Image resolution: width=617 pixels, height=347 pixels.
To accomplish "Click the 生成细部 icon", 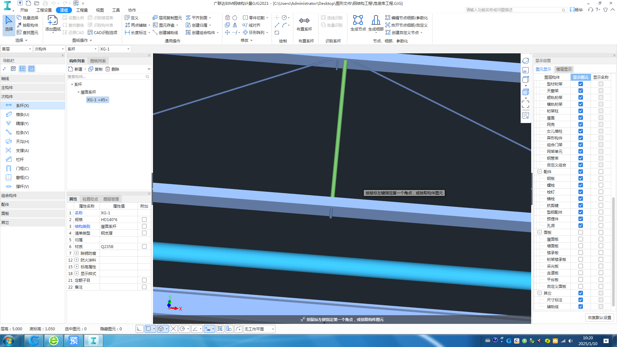I will (376, 20).
